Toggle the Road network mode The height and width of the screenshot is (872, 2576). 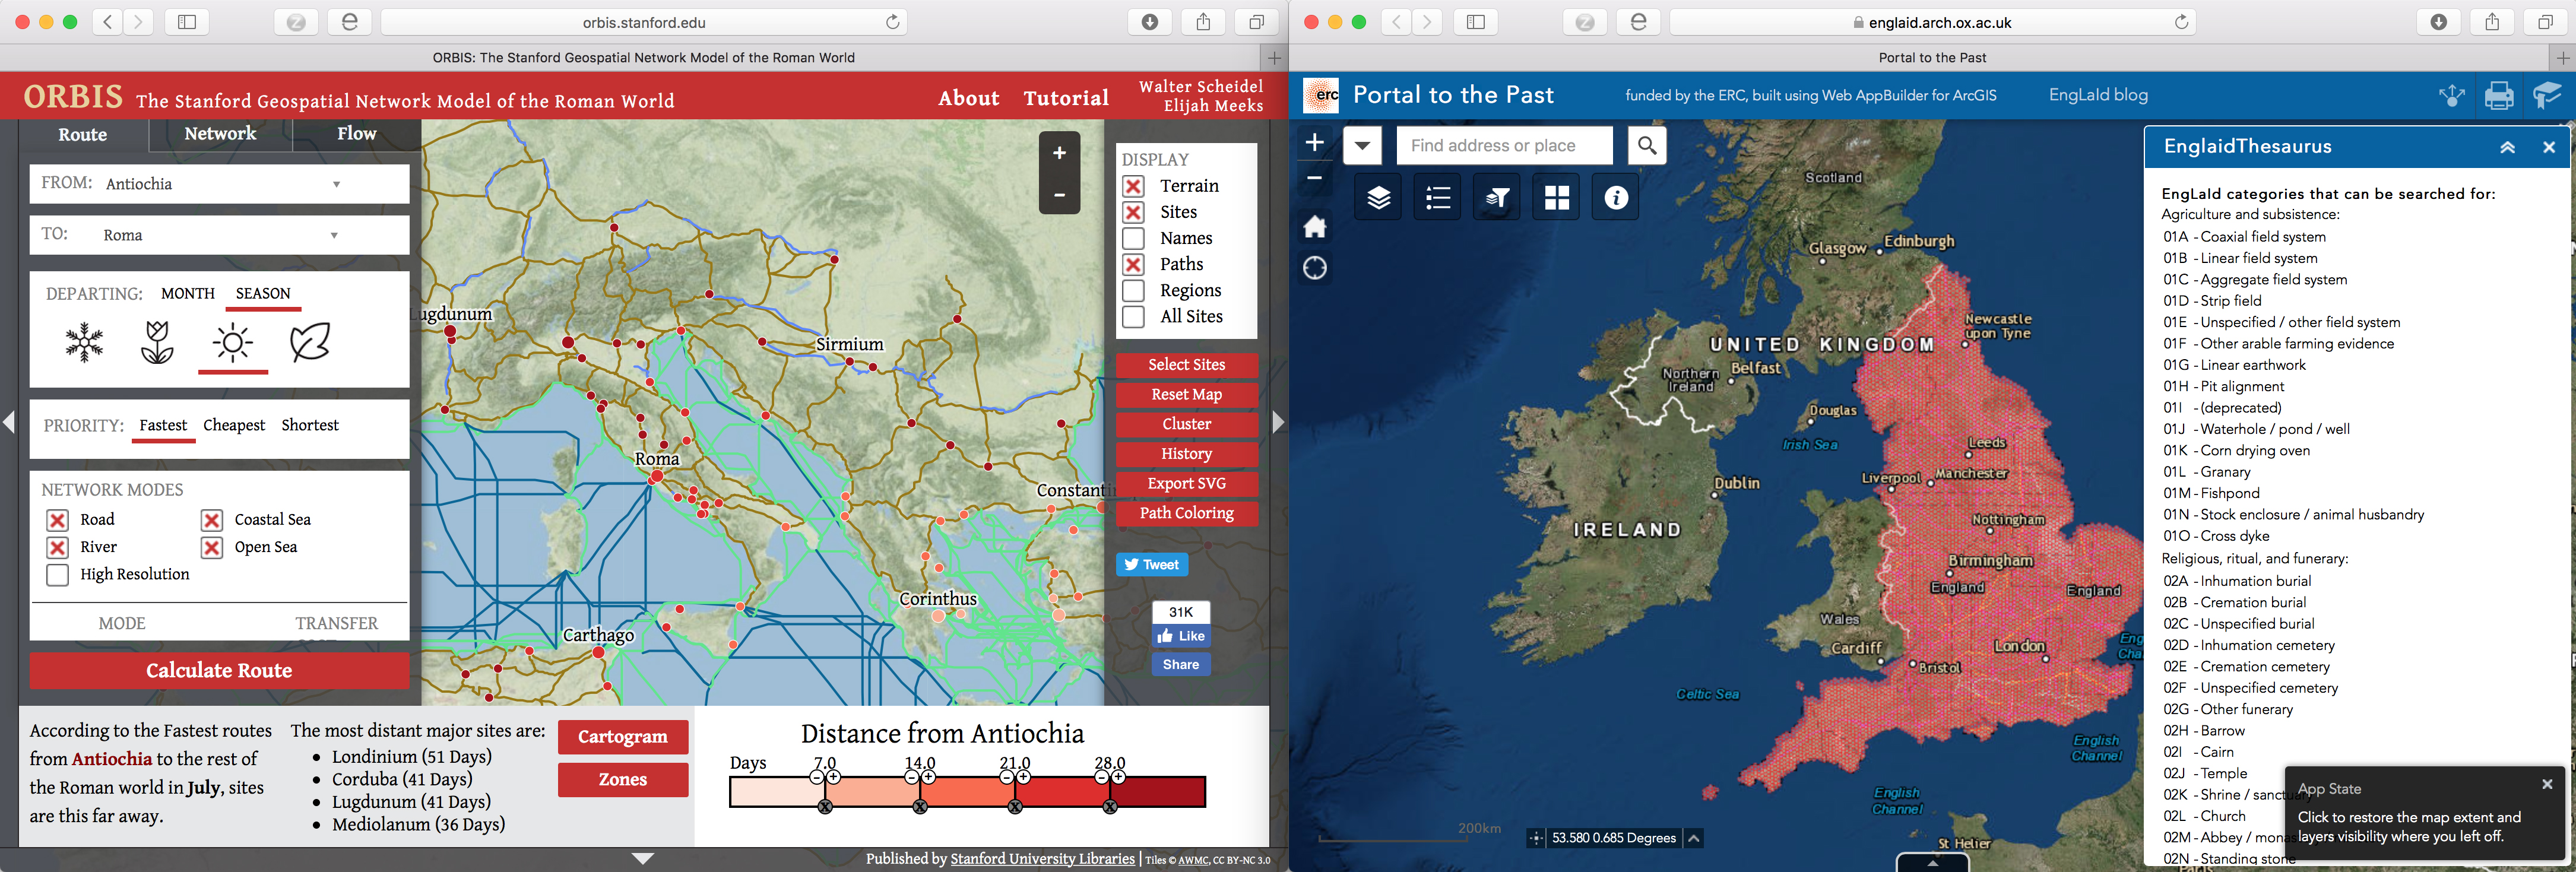click(x=58, y=520)
